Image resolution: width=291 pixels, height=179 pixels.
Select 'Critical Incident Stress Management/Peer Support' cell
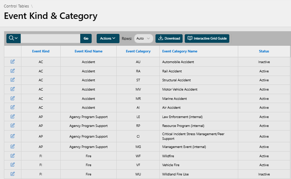click(x=199, y=136)
